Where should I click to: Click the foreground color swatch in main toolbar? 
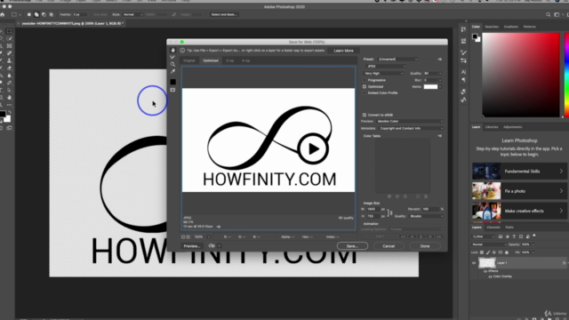(3, 114)
